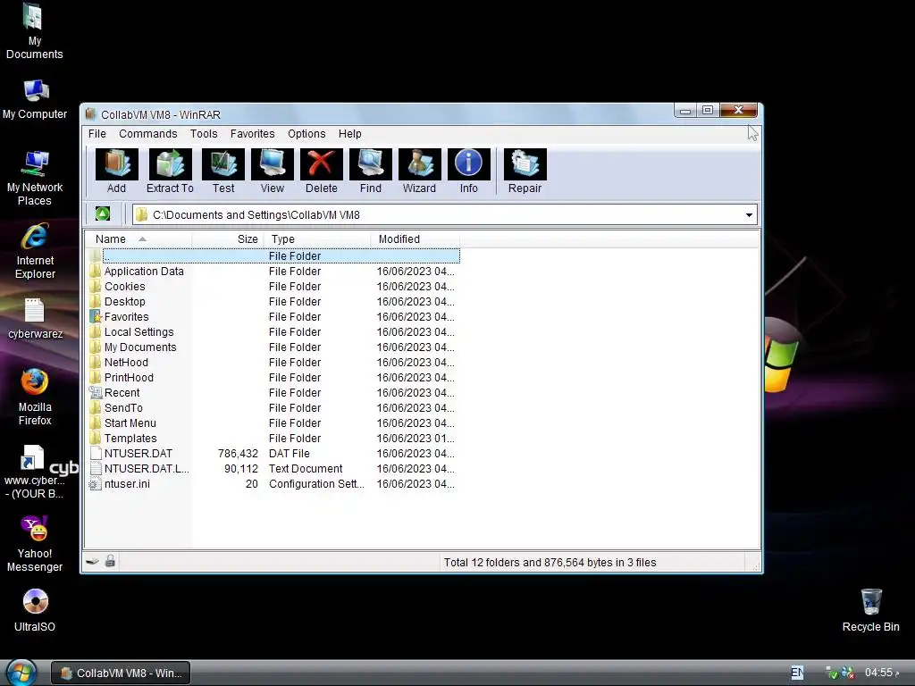Click the language EN tray indicator

[797, 673]
